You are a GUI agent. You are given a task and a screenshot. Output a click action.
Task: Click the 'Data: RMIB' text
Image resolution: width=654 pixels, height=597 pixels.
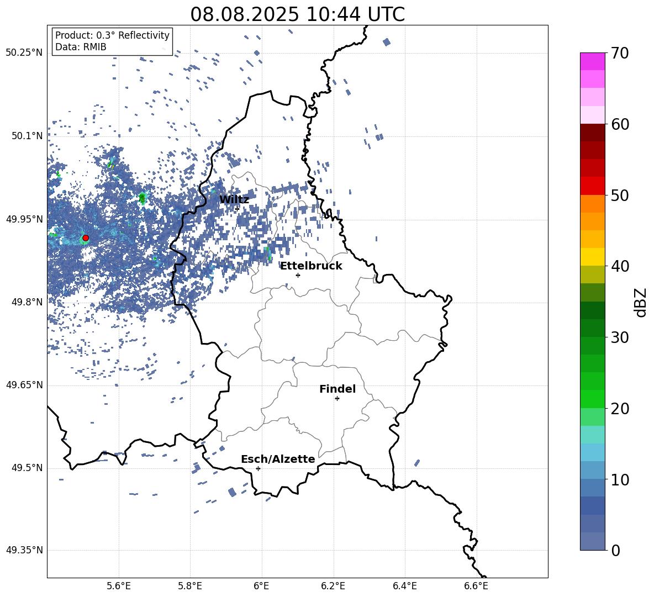click(81, 47)
